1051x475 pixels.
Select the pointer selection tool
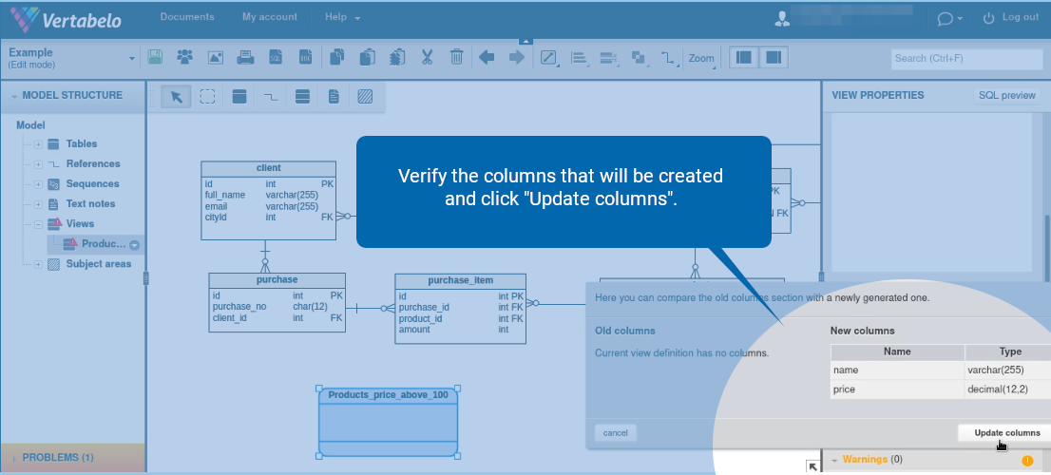click(177, 97)
